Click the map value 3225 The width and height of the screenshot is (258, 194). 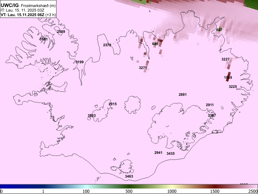pos(233,87)
